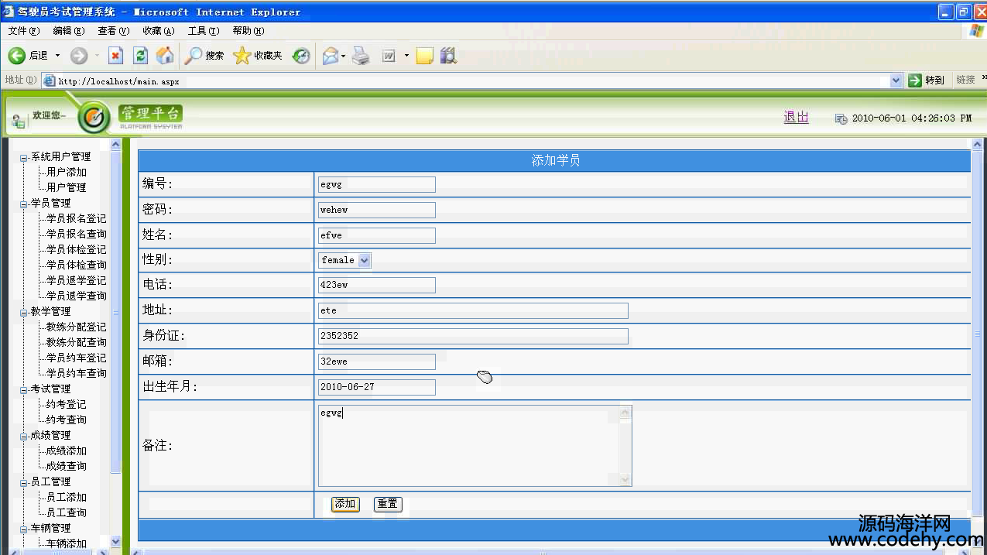Open 学员报名登记 in the sidebar
Image resolution: width=987 pixels, height=555 pixels.
tap(77, 218)
